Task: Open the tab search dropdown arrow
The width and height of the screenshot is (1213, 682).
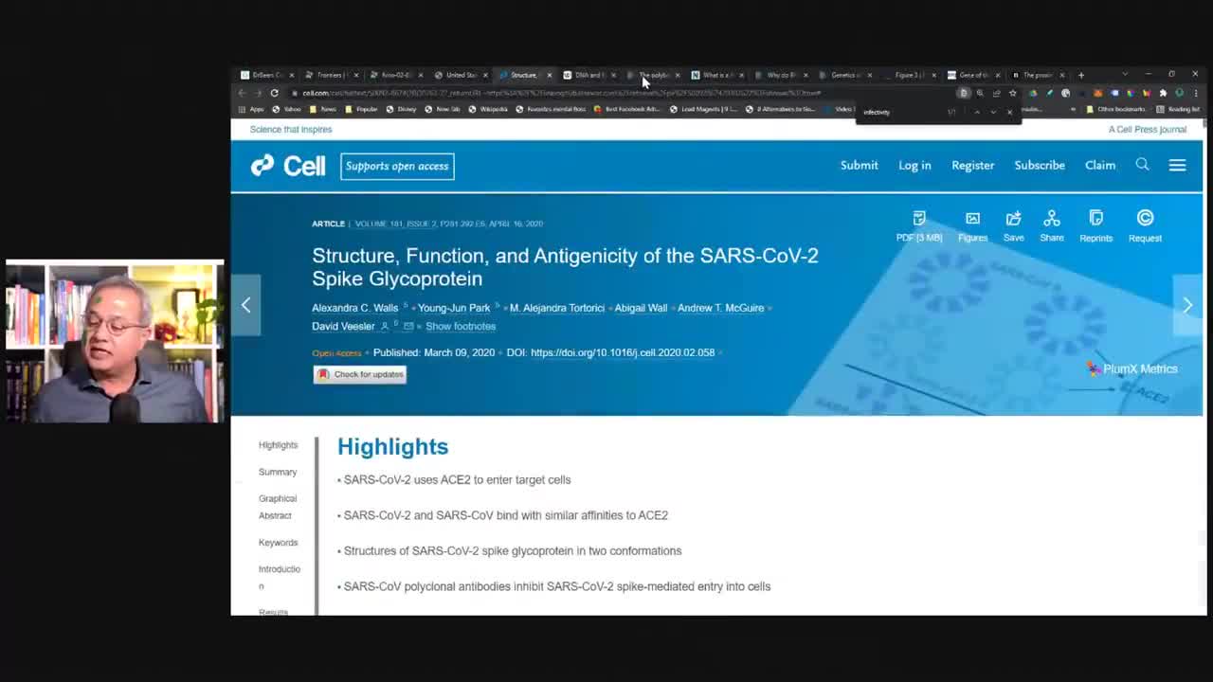Action: (x=1125, y=74)
